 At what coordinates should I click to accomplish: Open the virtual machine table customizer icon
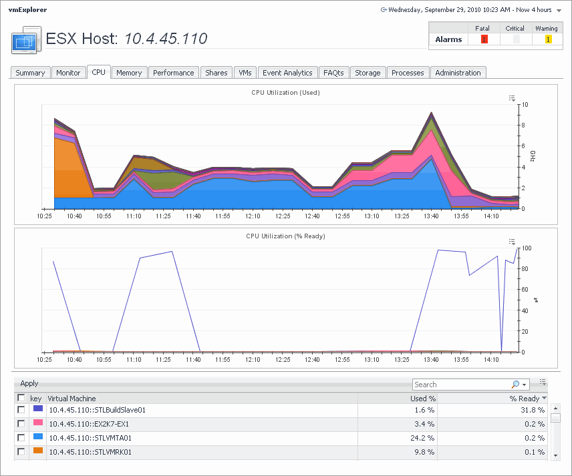(x=543, y=383)
